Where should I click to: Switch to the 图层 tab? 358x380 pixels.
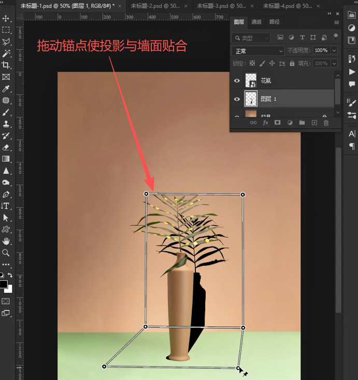pyautogui.click(x=239, y=22)
